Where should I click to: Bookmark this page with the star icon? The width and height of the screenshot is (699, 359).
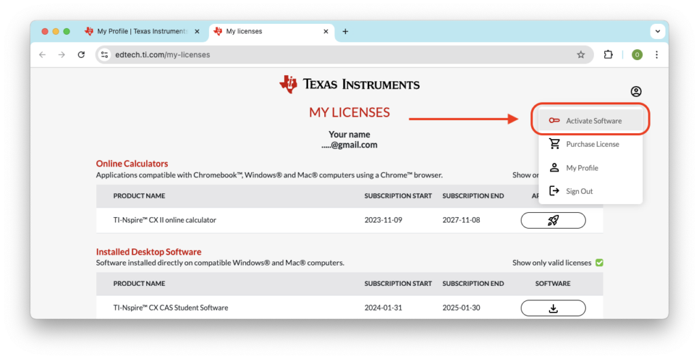[x=581, y=55]
